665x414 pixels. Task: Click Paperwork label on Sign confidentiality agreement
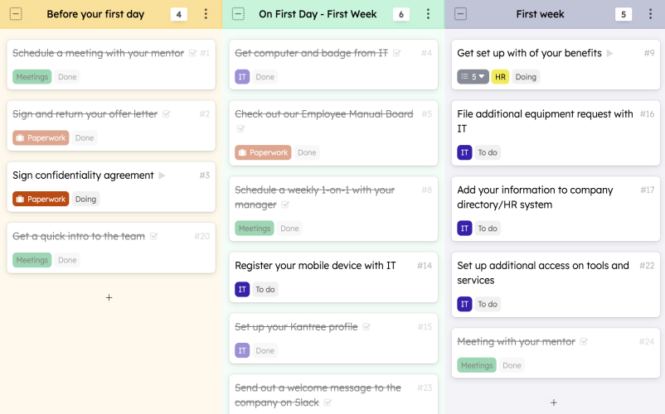point(41,199)
